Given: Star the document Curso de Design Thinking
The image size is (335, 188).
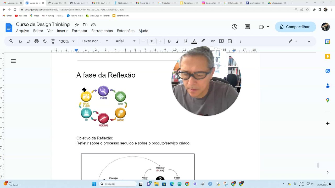Looking at the screenshot, I should tap(77, 25).
